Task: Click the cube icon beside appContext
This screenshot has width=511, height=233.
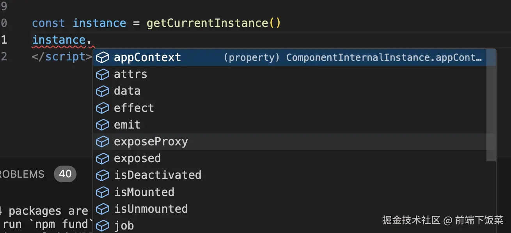Action: pos(102,58)
